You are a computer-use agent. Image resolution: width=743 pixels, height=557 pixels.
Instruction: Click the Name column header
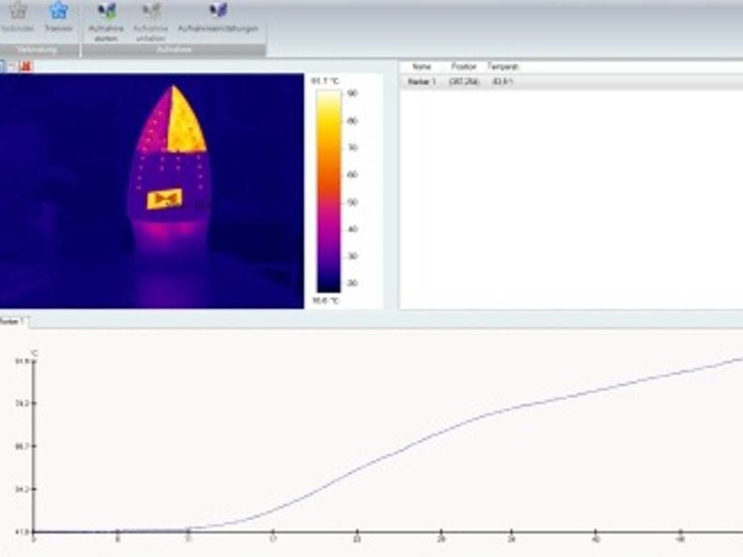pyautogui.click(x=422, y=67)
